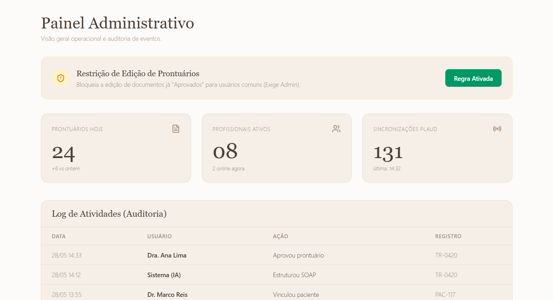
Task: Click the Restrição de Edição de Prontuários title
Action: pos(138,73)
